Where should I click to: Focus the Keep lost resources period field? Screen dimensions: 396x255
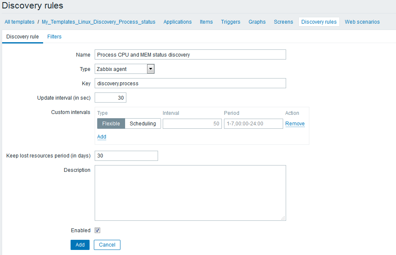(x=126, y=156)
